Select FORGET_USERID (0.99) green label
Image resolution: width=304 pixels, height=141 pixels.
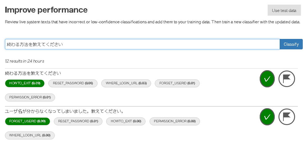point(27,121)
